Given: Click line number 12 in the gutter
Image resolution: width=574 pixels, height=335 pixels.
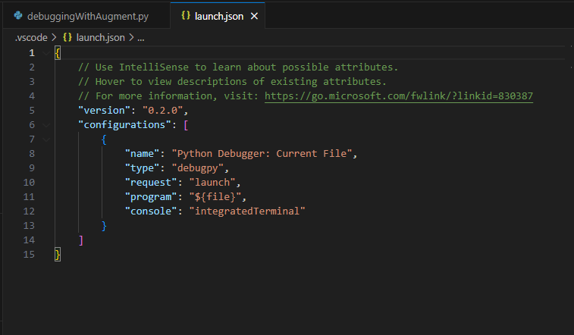Looking at the screenshot, I should pos(29,211).
